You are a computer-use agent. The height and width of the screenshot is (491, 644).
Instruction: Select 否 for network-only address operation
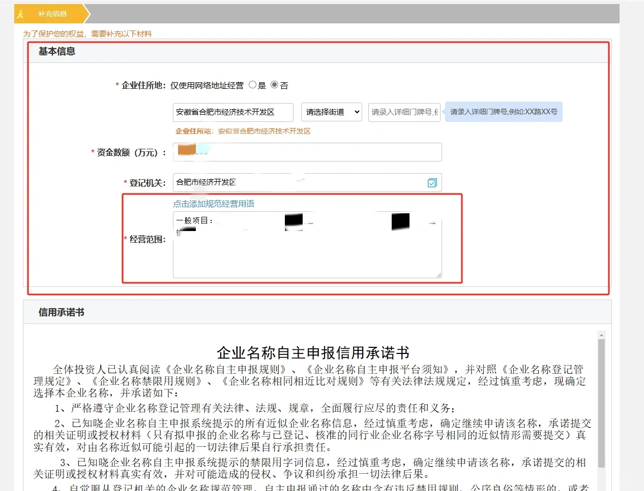(275, 85)
